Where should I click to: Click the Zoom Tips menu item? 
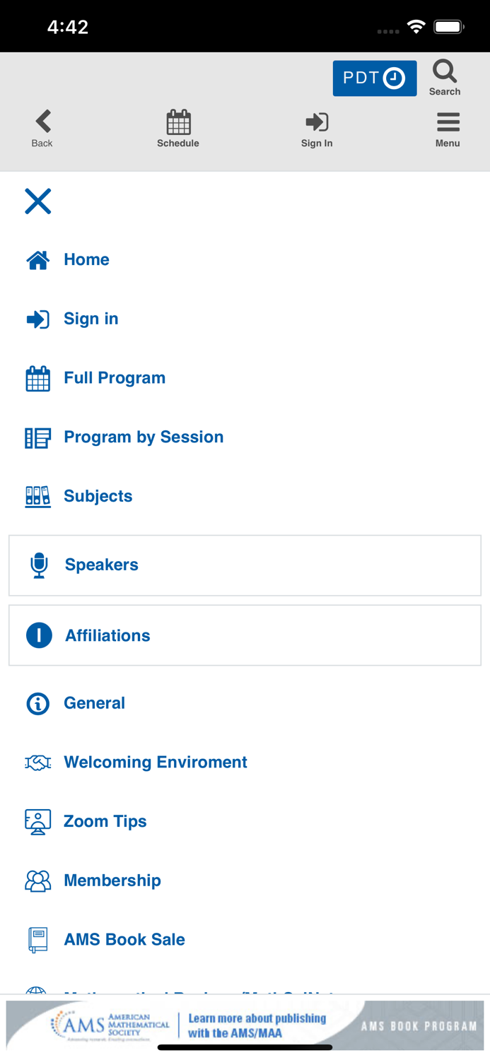pos(105,821)
